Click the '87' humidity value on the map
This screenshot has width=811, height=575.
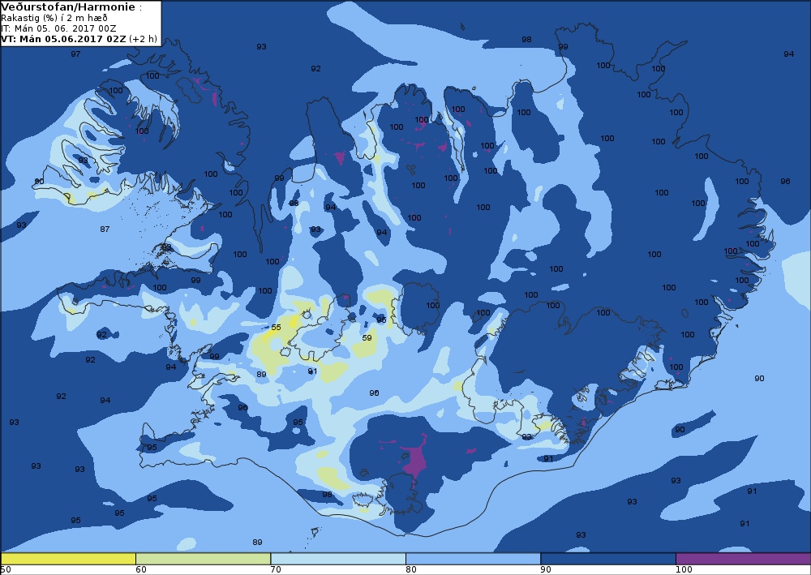105,229
